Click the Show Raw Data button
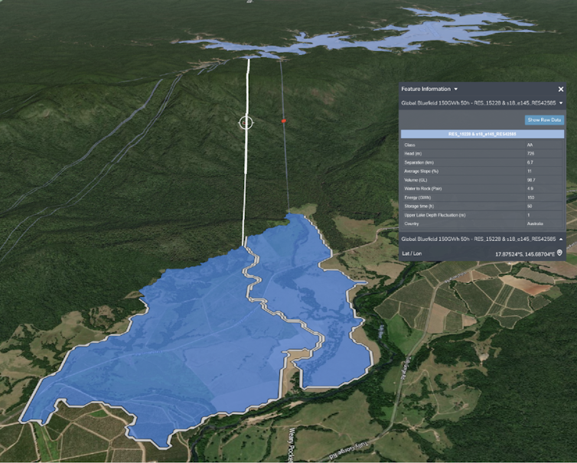Viewport: 577px width, 463px height. (x=544, y=120)
